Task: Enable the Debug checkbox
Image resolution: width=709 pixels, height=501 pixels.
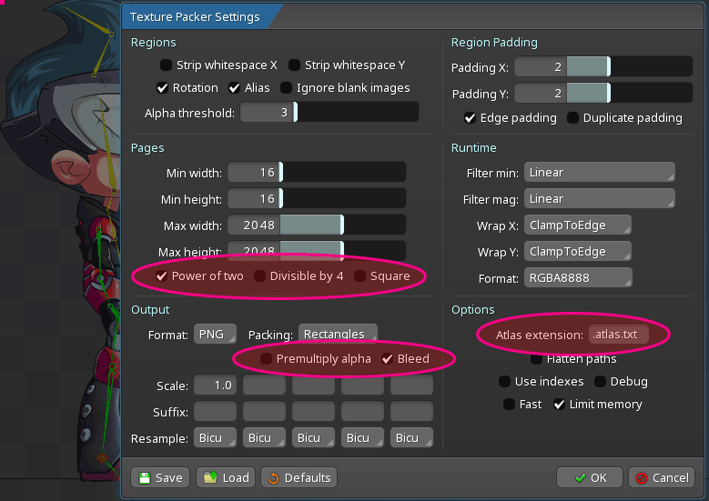Action: (x=600, y=381)
